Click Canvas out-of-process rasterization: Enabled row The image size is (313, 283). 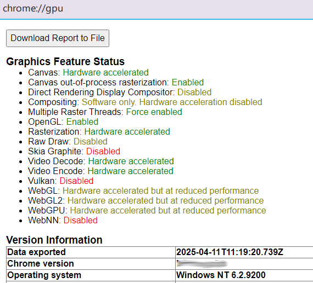coord(116,83)
